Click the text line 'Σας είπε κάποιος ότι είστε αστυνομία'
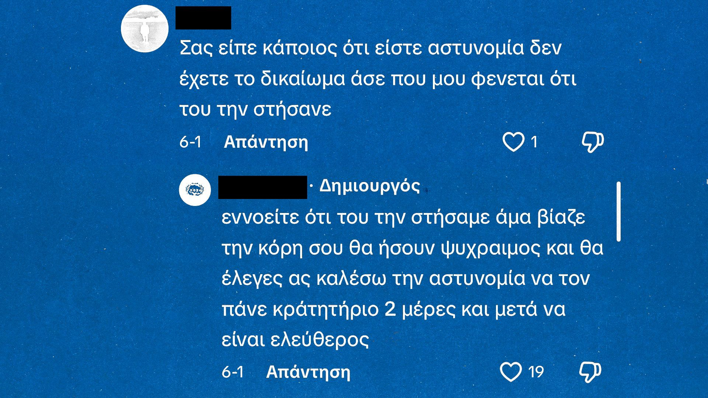The height and width of the screenshot is (398, 708). pos(370,48)
